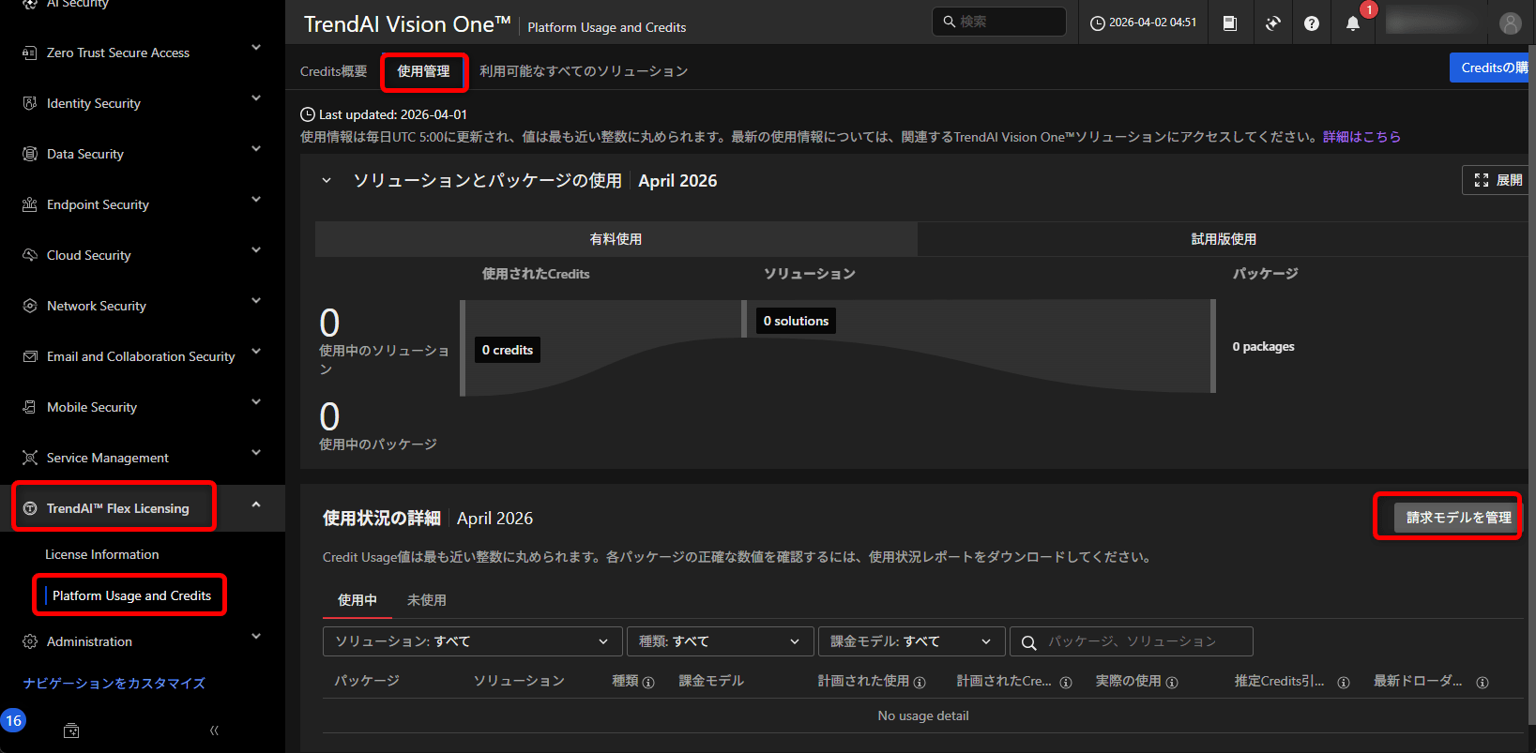This screenshot has height=753, width=1536.
Task: Click info icon beside 計画されたCre column
Action: [x=1066, y=683]
